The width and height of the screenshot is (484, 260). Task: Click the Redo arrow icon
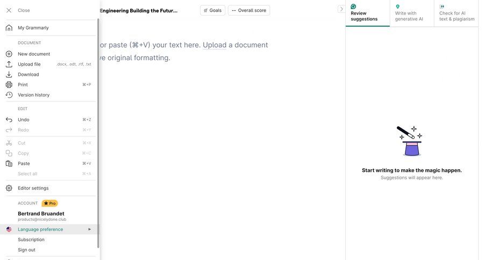(x=9, y=130)
